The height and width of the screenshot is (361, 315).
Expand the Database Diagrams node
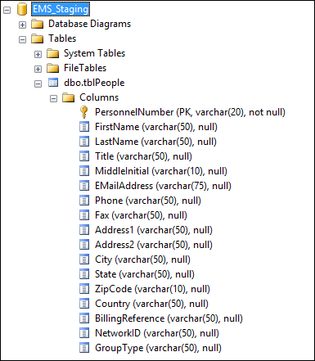22,25
